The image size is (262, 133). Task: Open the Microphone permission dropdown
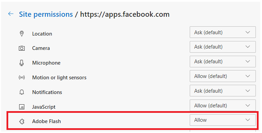pos(223,62)
